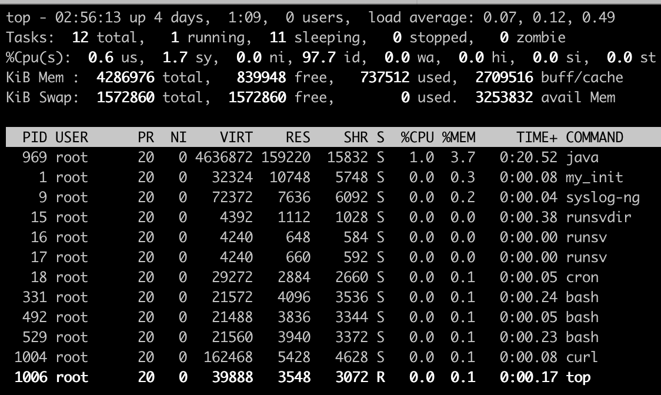661x395 pixels.
Task: Click the runsv command in PID 17 row
Action: [x=586, y=257]
